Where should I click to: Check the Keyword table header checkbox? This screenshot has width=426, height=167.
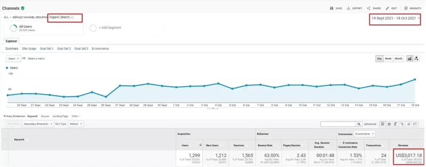pos(5,139)
